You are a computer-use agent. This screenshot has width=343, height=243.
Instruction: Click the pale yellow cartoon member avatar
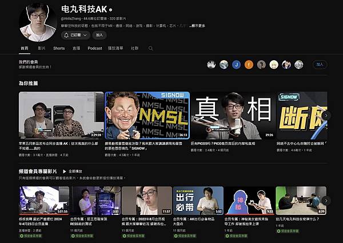tap(274, 65)
